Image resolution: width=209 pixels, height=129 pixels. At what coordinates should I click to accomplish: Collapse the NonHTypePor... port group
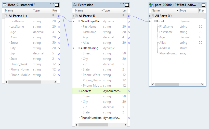click(79, 21)
